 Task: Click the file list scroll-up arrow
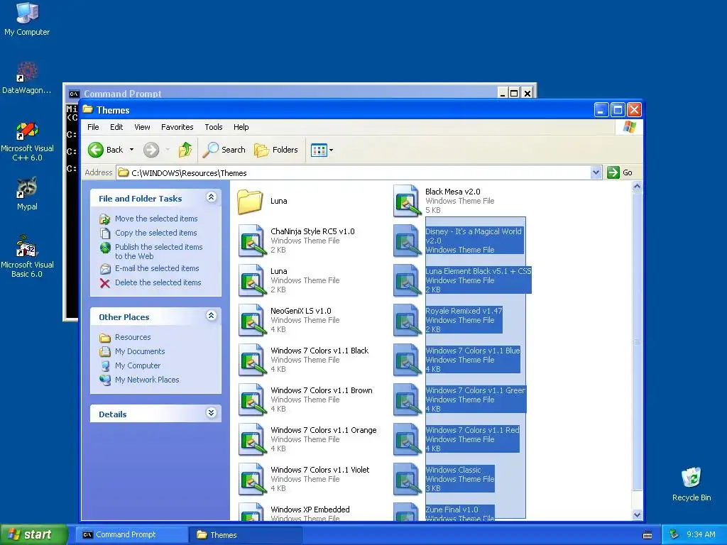click(637, 187)
